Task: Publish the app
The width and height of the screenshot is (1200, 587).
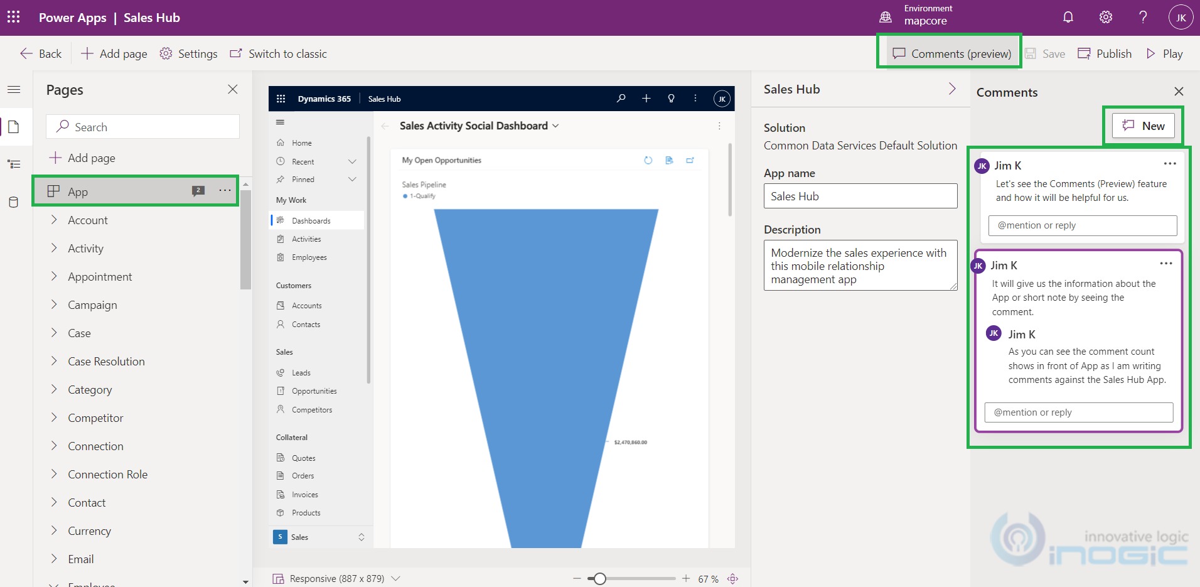Action: [1105, 53]
